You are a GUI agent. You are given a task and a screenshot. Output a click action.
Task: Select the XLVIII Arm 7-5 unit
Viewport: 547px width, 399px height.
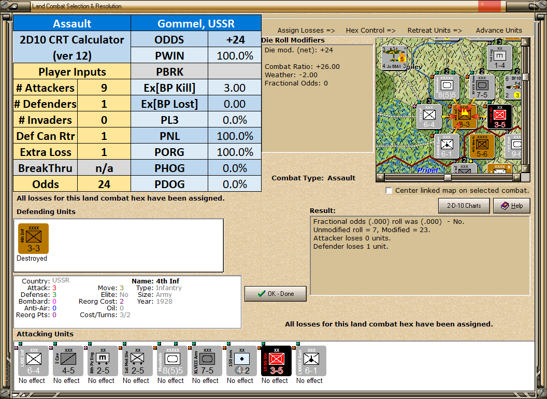[x=207, y=361]
